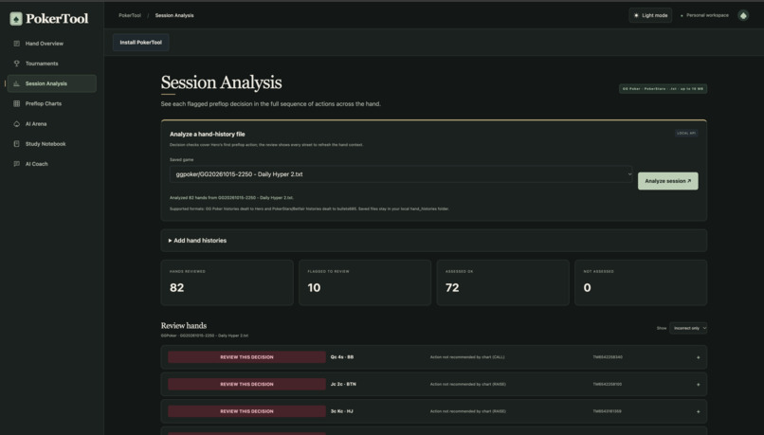The height and width of the screenshot is (435, 764).
Task: Click the Review hands heading
Action: click(184, 325)
